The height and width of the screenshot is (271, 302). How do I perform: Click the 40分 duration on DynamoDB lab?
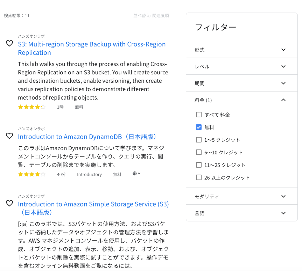(x=61, y=175)
